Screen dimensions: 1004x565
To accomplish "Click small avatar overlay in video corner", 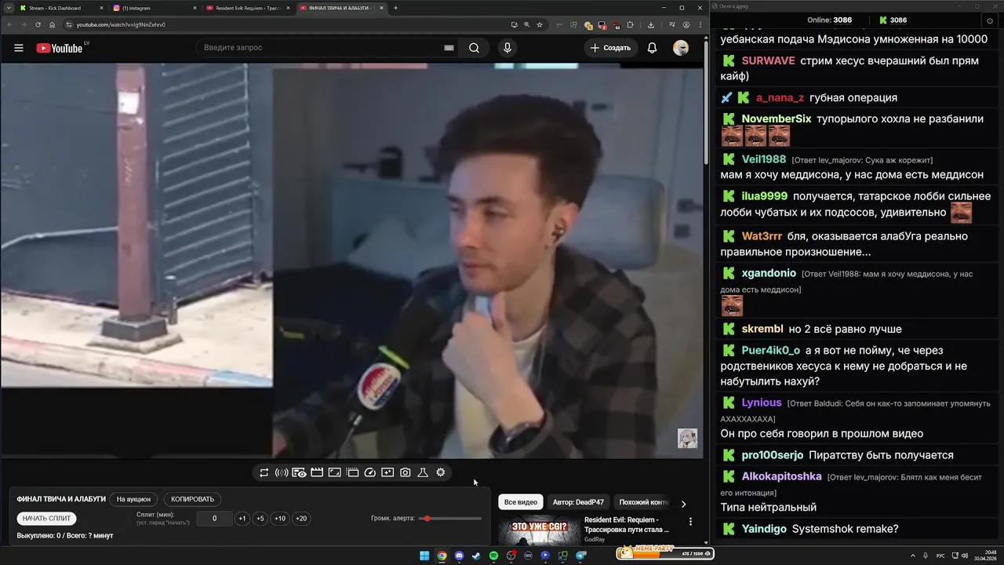I will coord(687,438).
